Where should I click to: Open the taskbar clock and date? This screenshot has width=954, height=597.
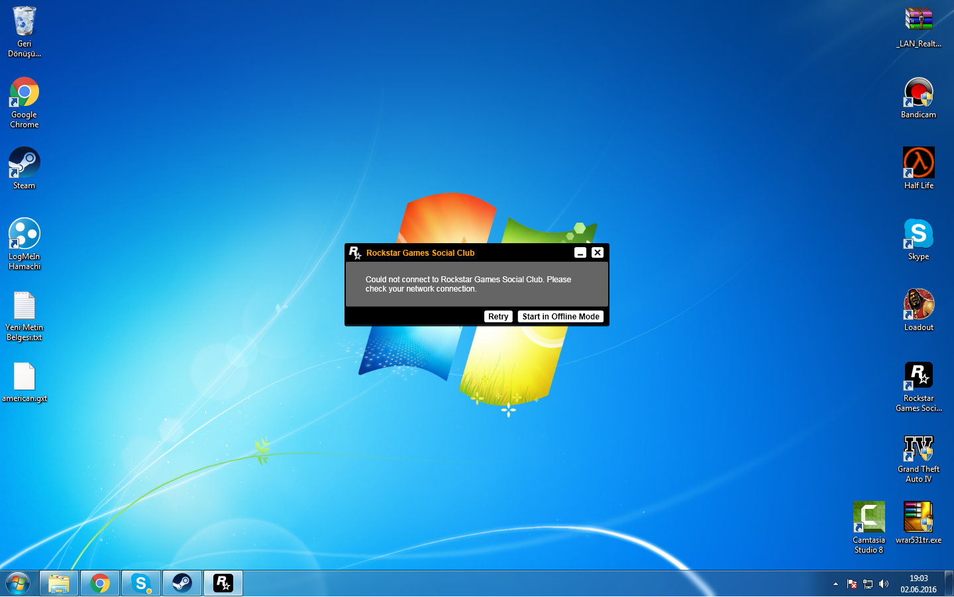(x=918, y=584)
